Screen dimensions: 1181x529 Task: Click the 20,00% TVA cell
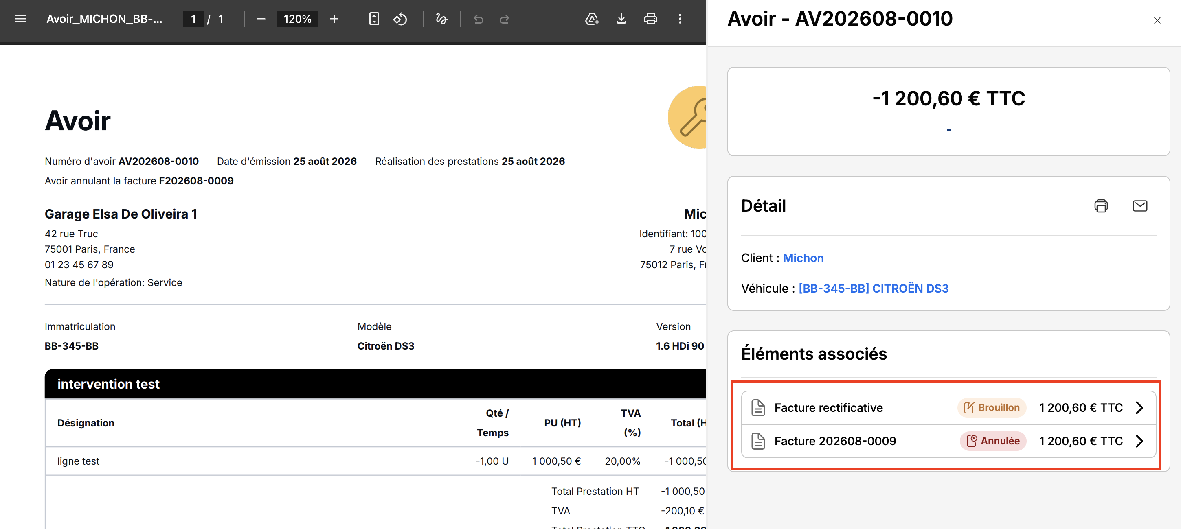(622, 461)
